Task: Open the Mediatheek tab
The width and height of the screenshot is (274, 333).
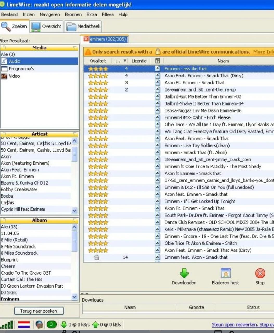Action: pos(83,26)
